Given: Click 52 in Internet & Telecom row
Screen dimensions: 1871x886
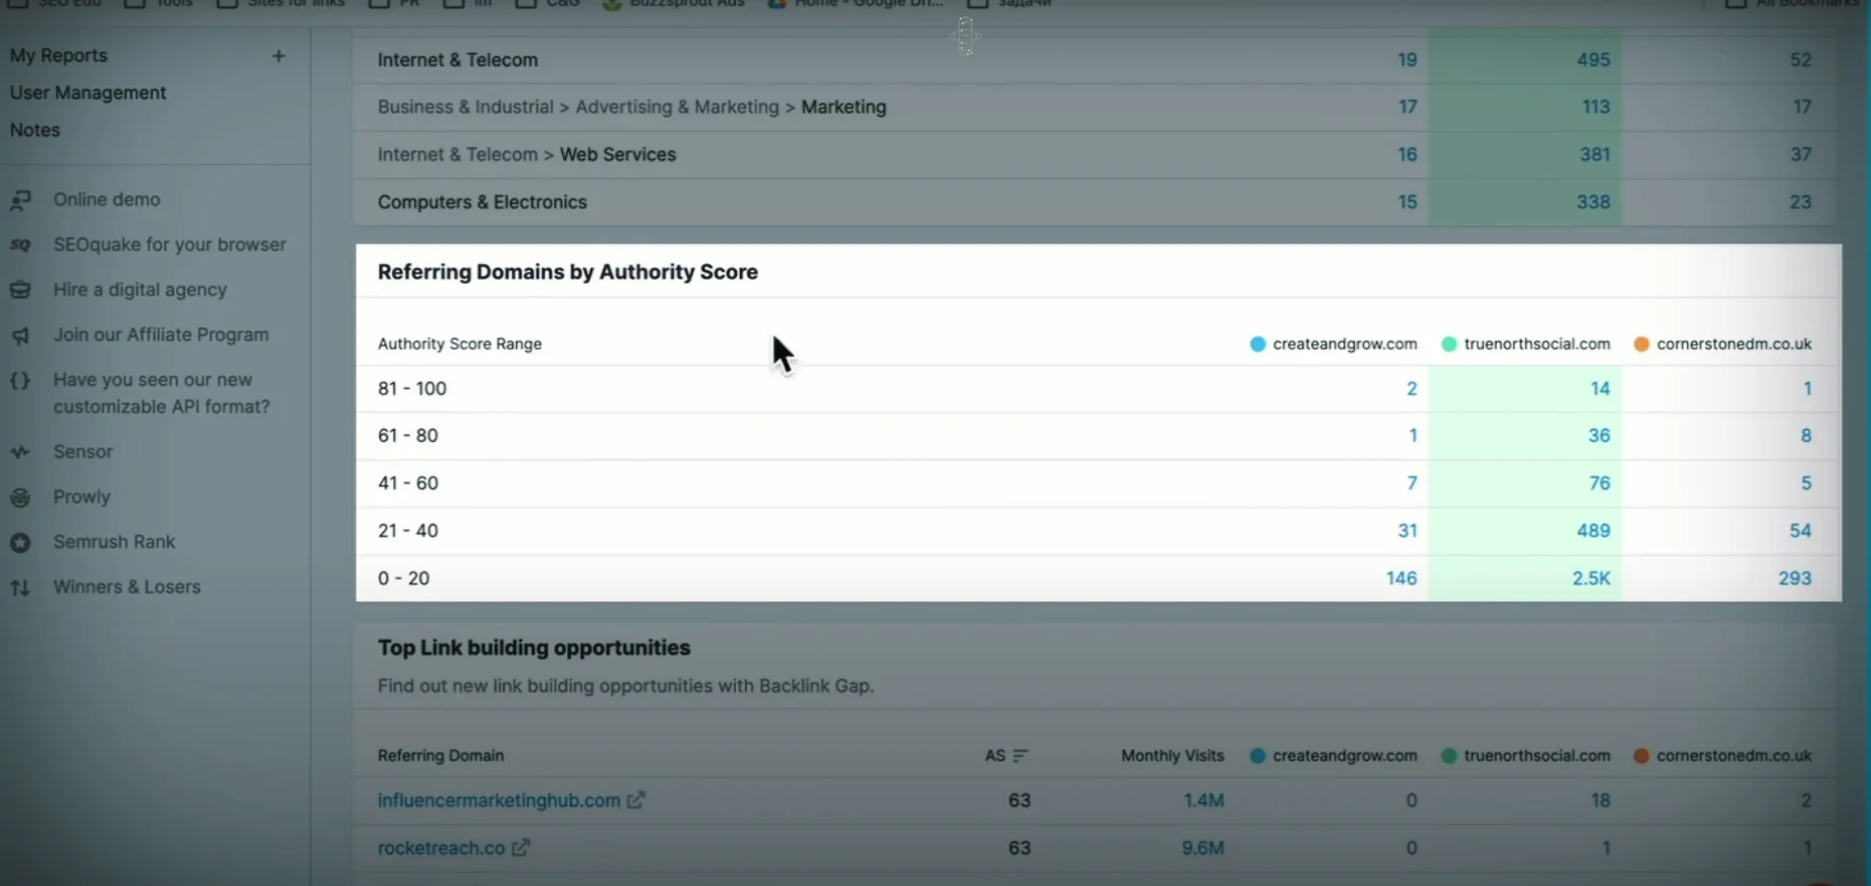Looking at the screenshot, I should coord(1800,60).
